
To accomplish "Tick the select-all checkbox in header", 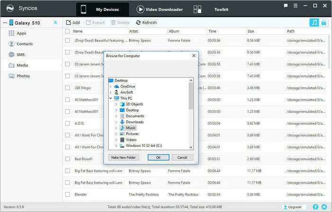I will point(68,31).
